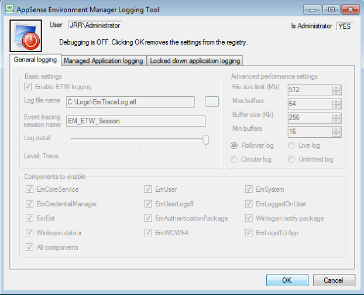The height and width of the screenshot is (295, 364).
Task: Increase Buffer size value
Action: (336, 116)
